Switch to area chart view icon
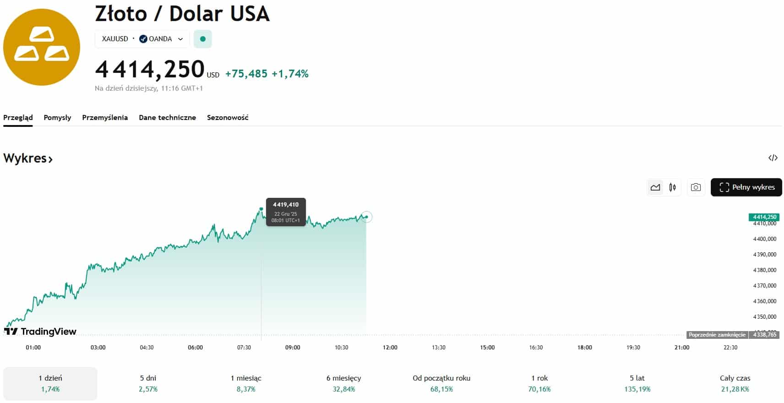The image size is (784, 403). (655, 187)
